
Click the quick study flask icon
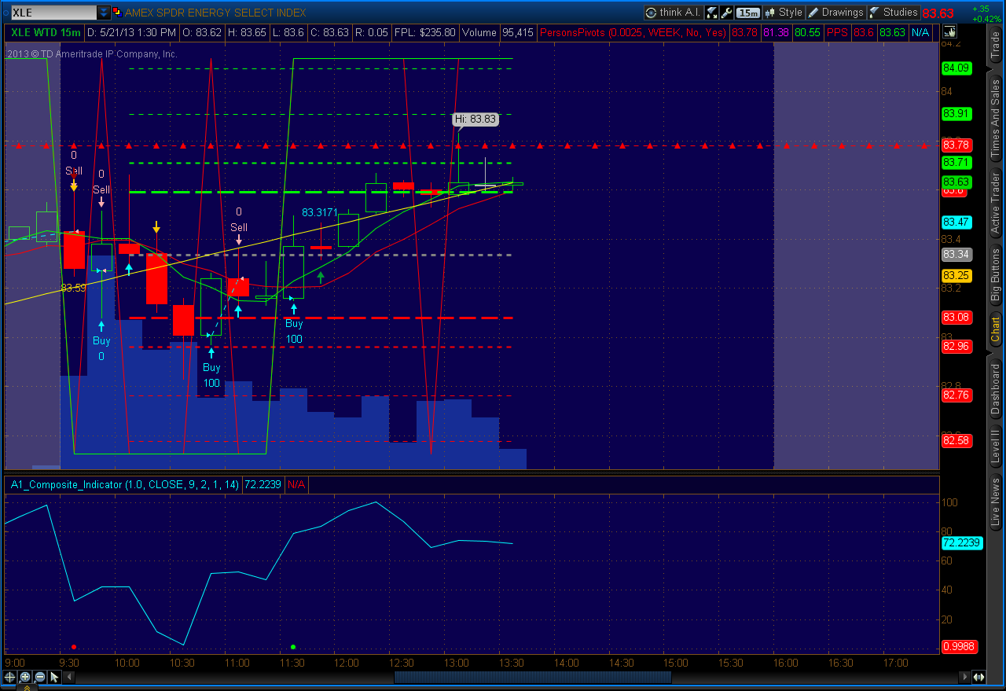coord(712,13)
